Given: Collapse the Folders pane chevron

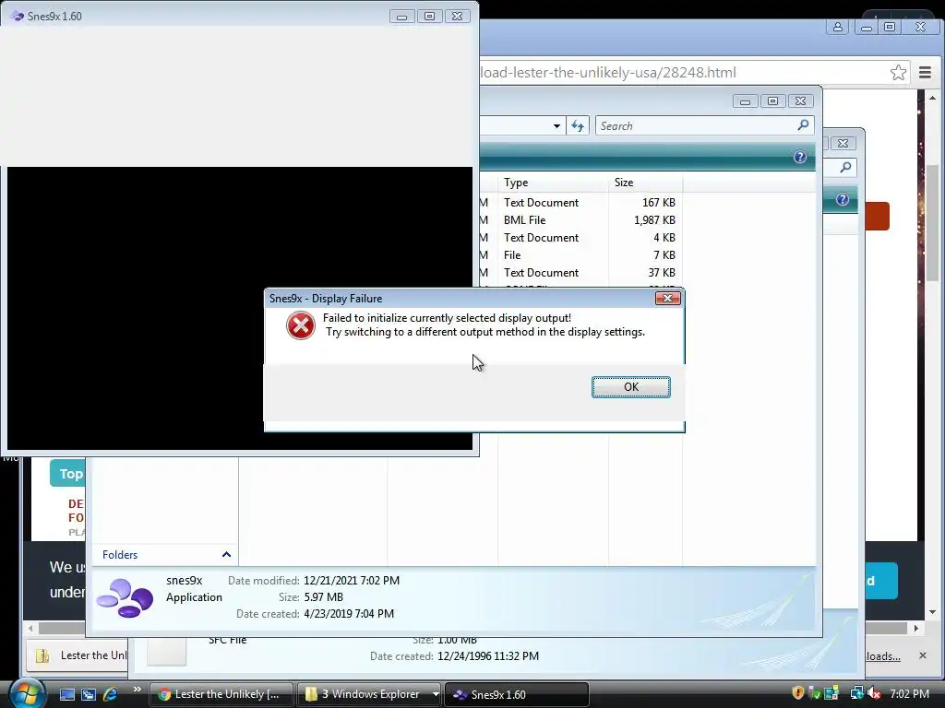Looking at the screenshot, I should pos(226,554).
